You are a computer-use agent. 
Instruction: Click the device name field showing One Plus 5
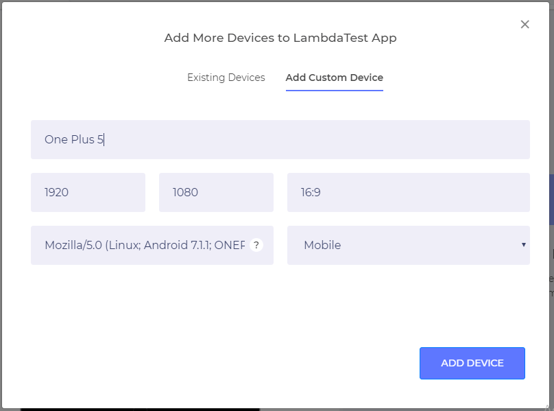(x=280, y=139)
